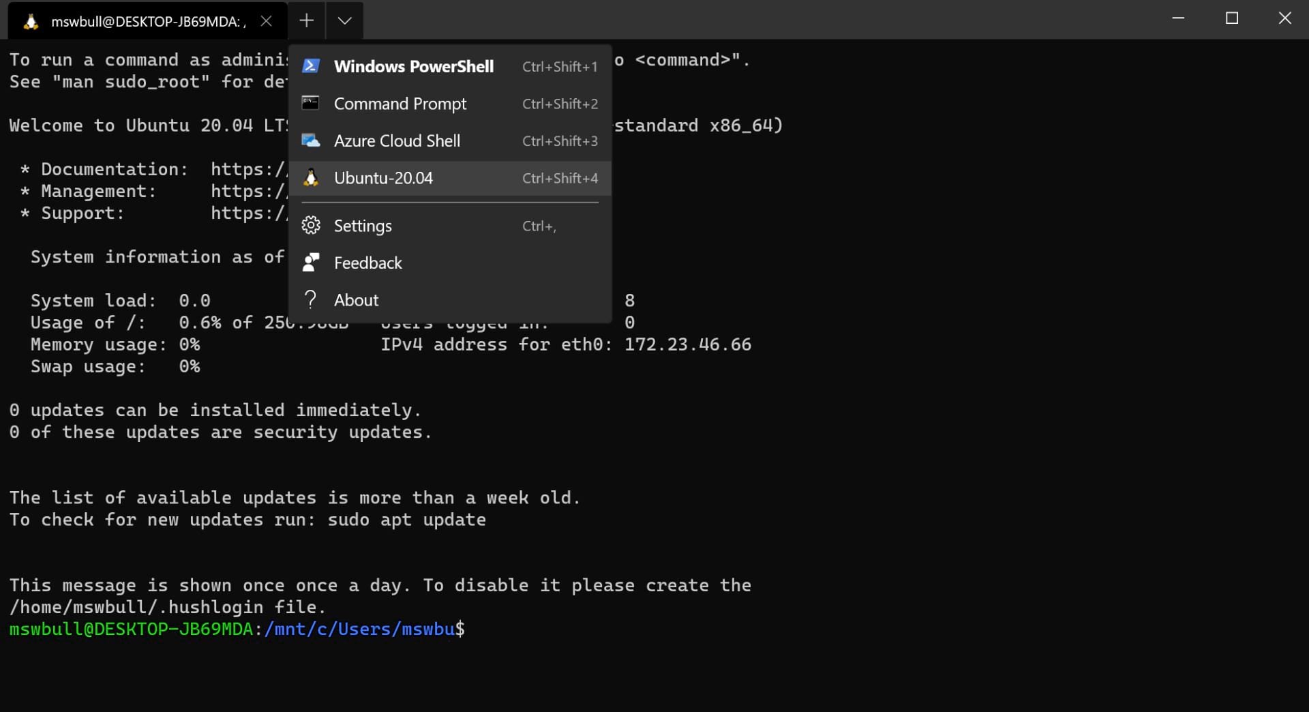Click the green mswbull@DESKTOP-JB69MDA prompt text
This screenshot has width=1309, height=712.
click(x=131, y=629)
